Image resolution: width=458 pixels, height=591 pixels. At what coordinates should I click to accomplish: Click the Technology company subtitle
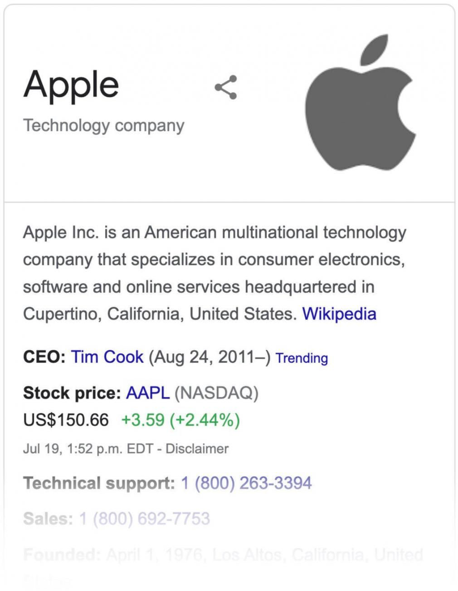pyautogui.click(x=104, y=126)
